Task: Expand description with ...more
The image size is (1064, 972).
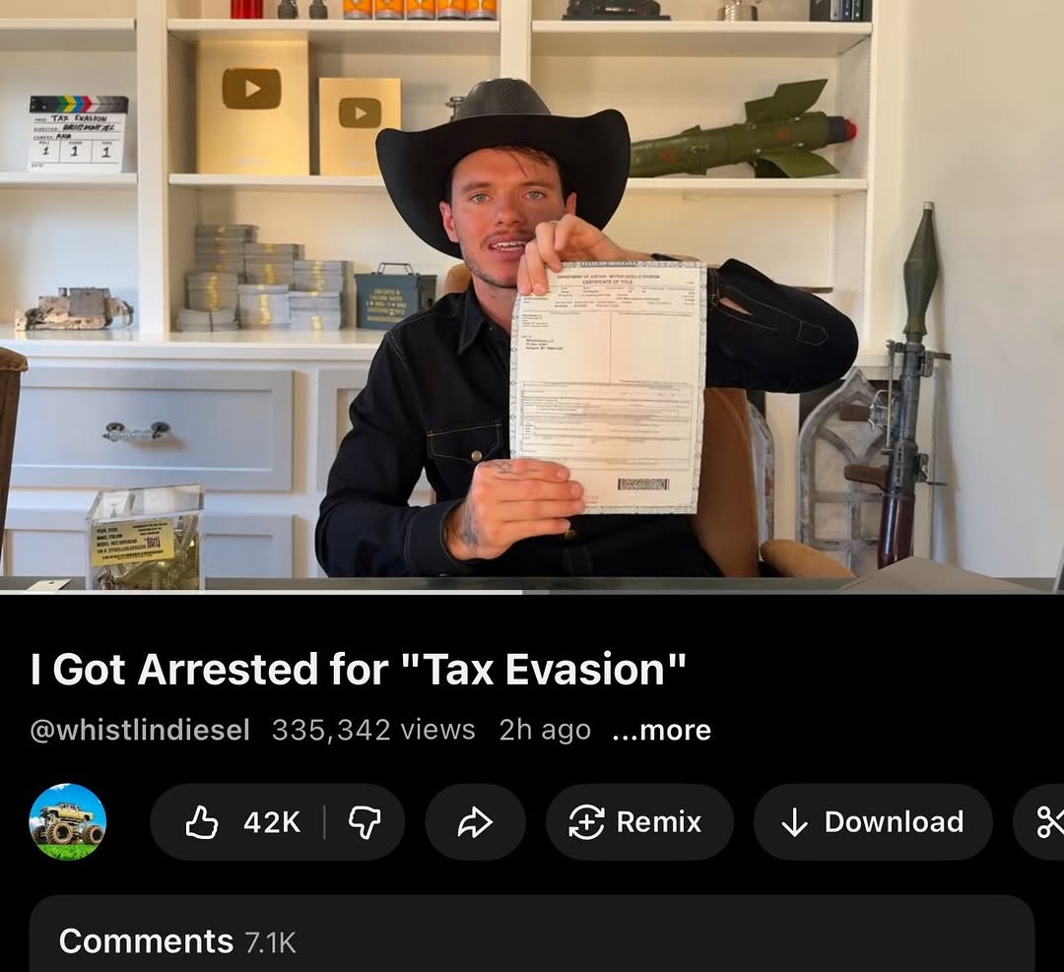Action: tap(662, 730)
